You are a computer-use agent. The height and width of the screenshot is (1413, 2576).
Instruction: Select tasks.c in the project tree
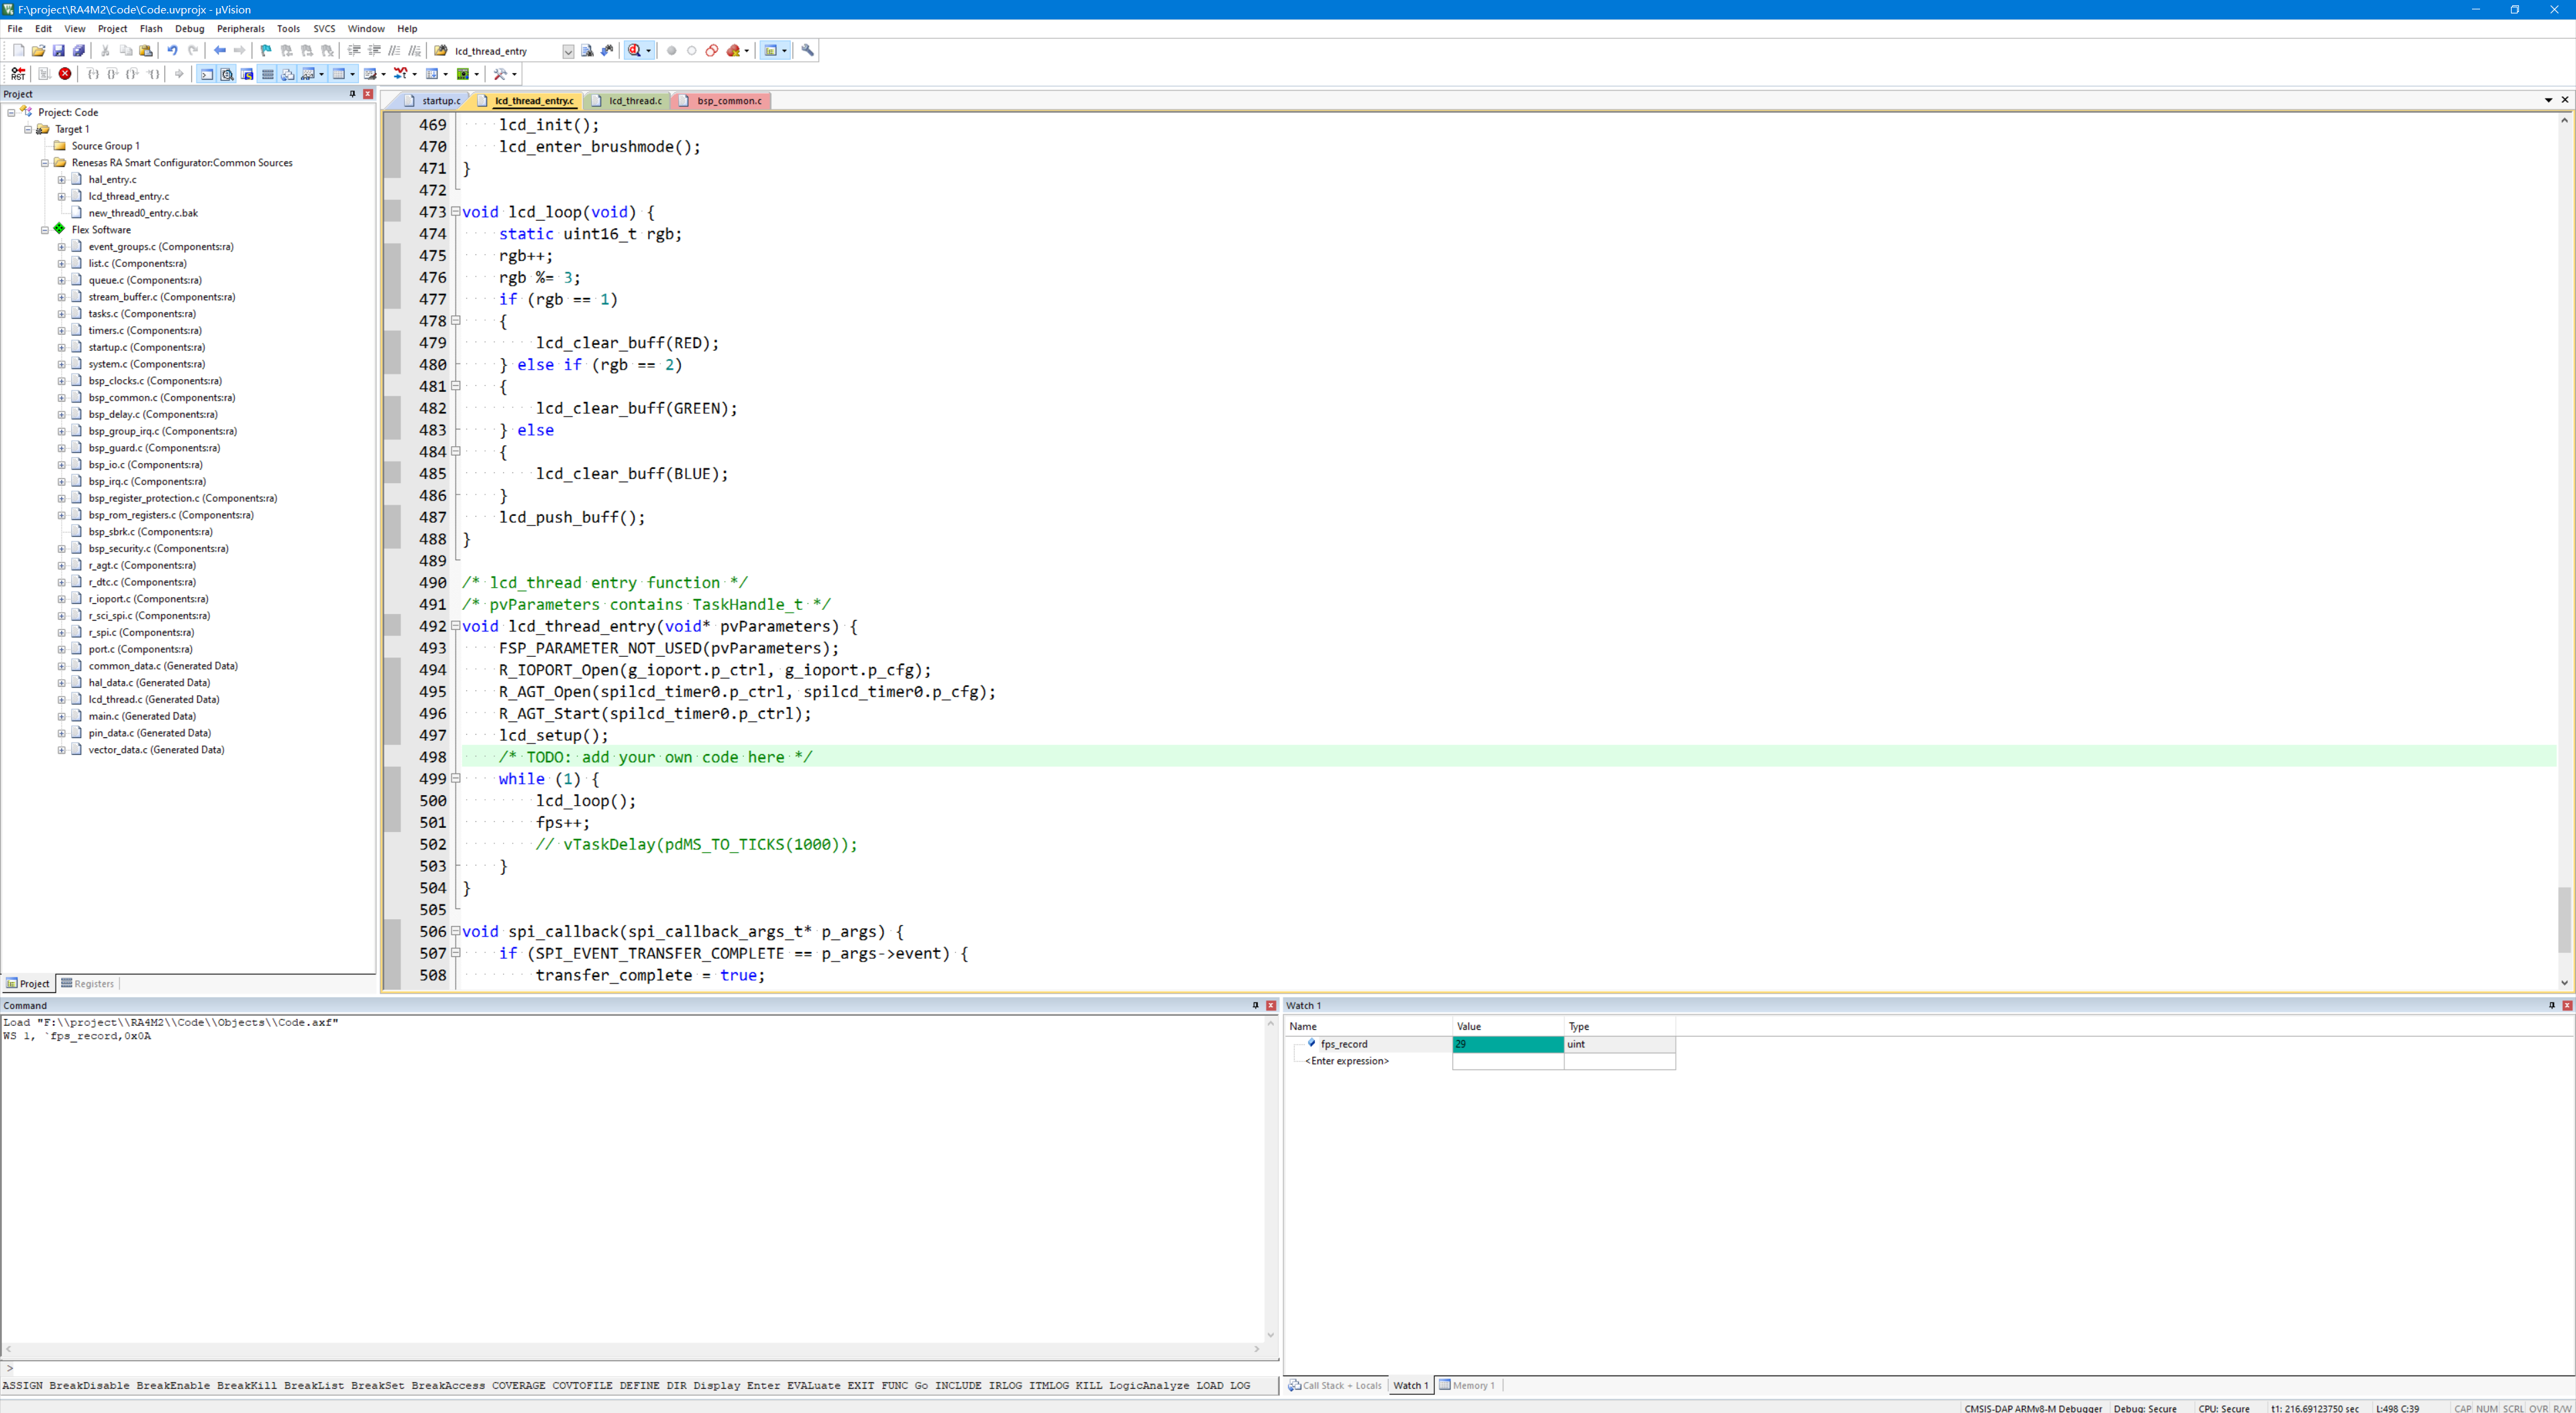pos(141,314)
